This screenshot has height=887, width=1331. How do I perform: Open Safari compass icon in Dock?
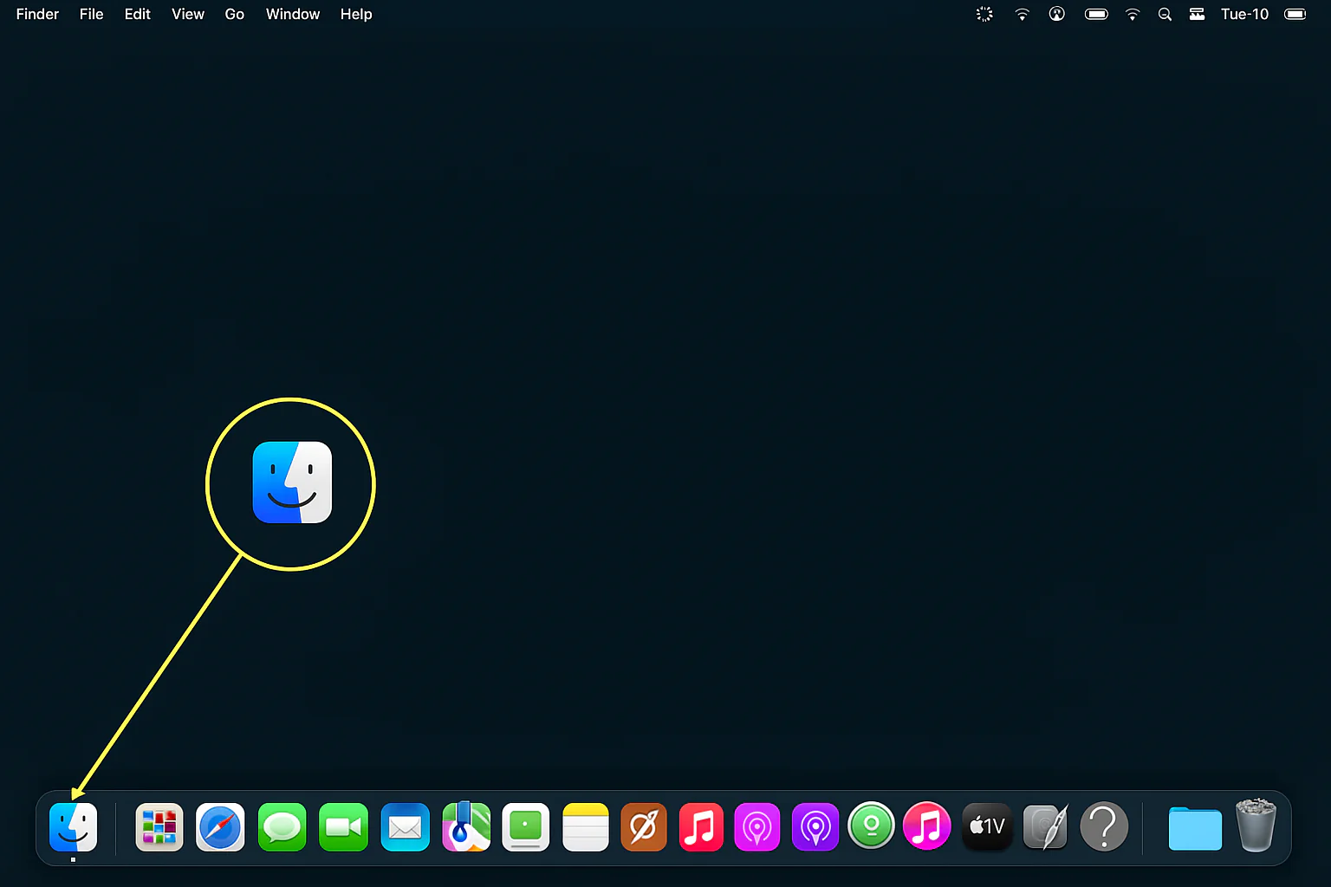click(x=220, y=827)
